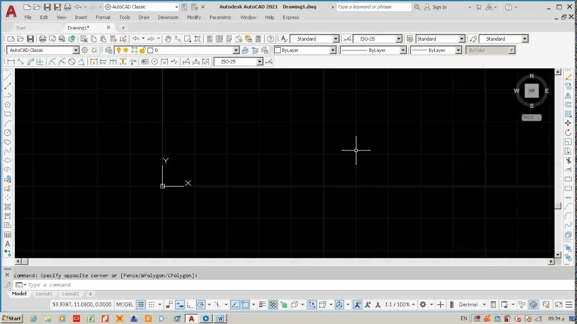The height and width of the screenshot is (324, 577).
Task: Open Layer Properties Manager icon
Action: (x=109, y=50)
